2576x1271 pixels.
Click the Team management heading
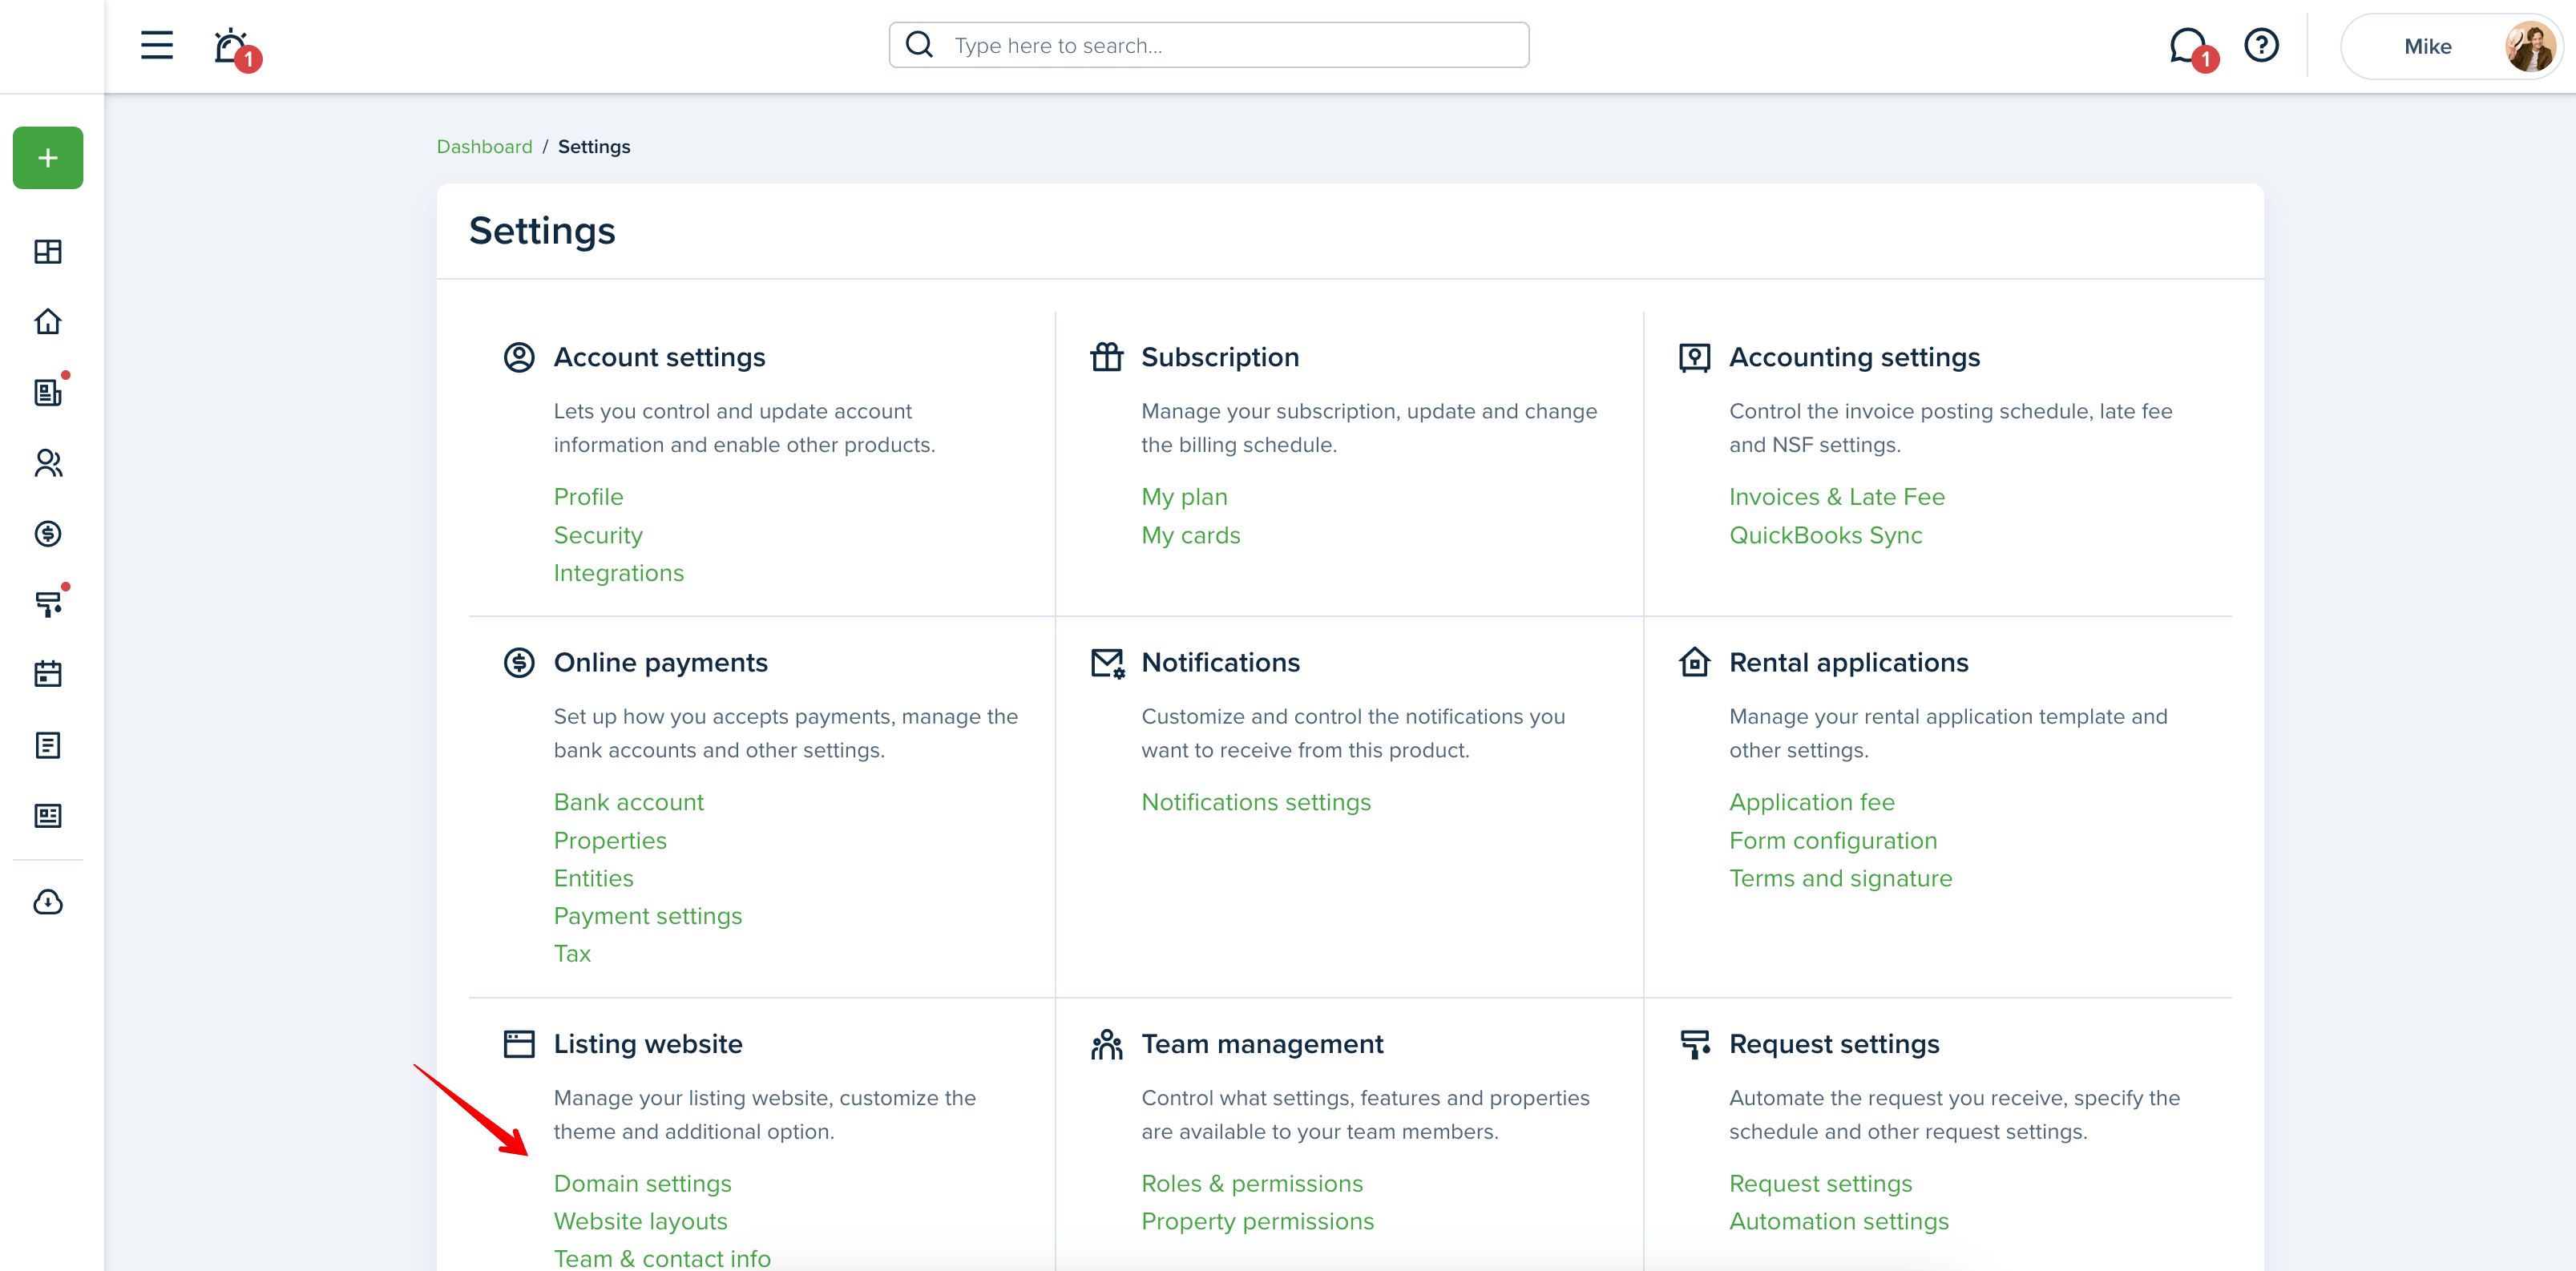point(1262,1044)
